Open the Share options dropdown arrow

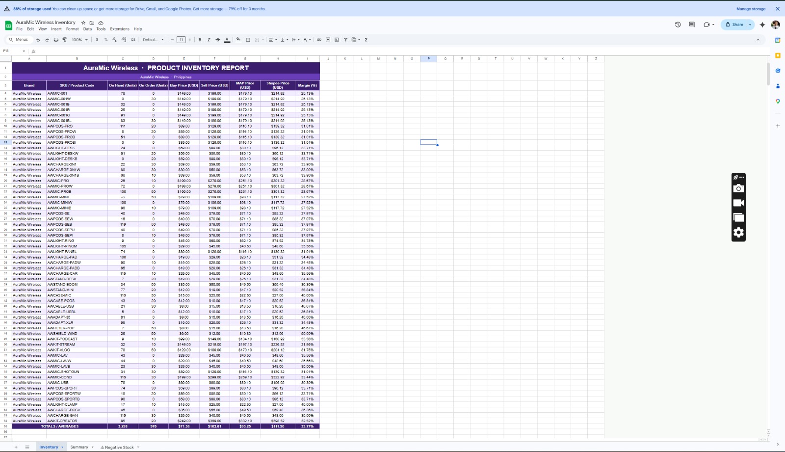(x=750, y=25)
